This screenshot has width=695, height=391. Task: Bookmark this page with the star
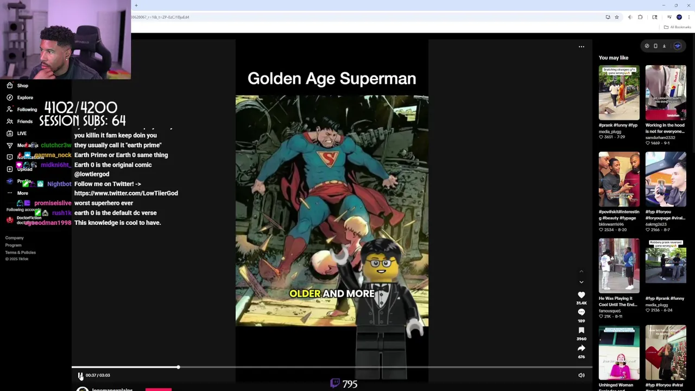click(x=617, y=17)
